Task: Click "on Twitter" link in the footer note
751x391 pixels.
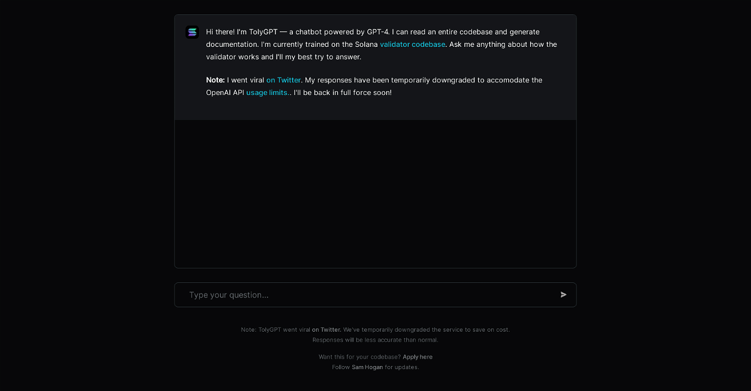Action: point(326,330)
